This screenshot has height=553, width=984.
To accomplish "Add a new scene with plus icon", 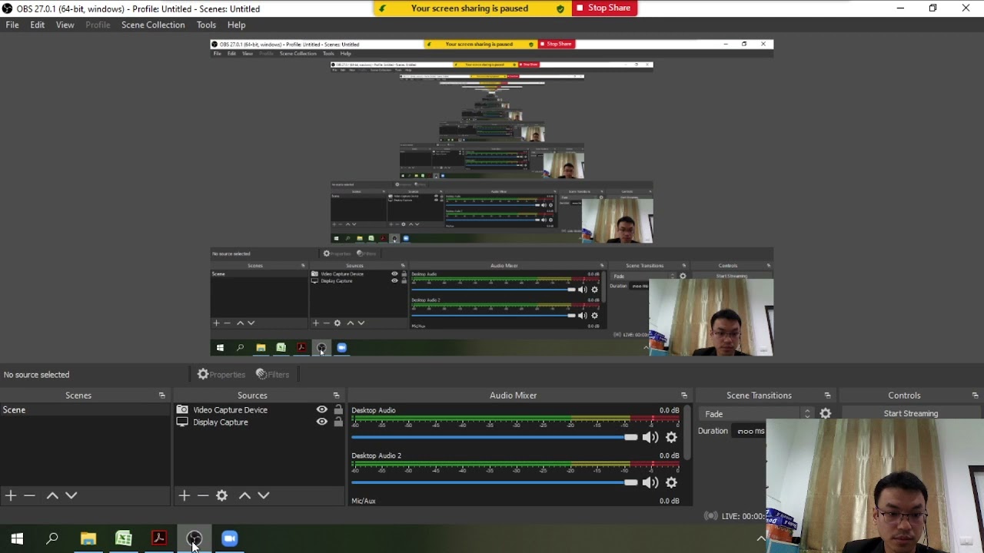I will click(x=11, y=495).
